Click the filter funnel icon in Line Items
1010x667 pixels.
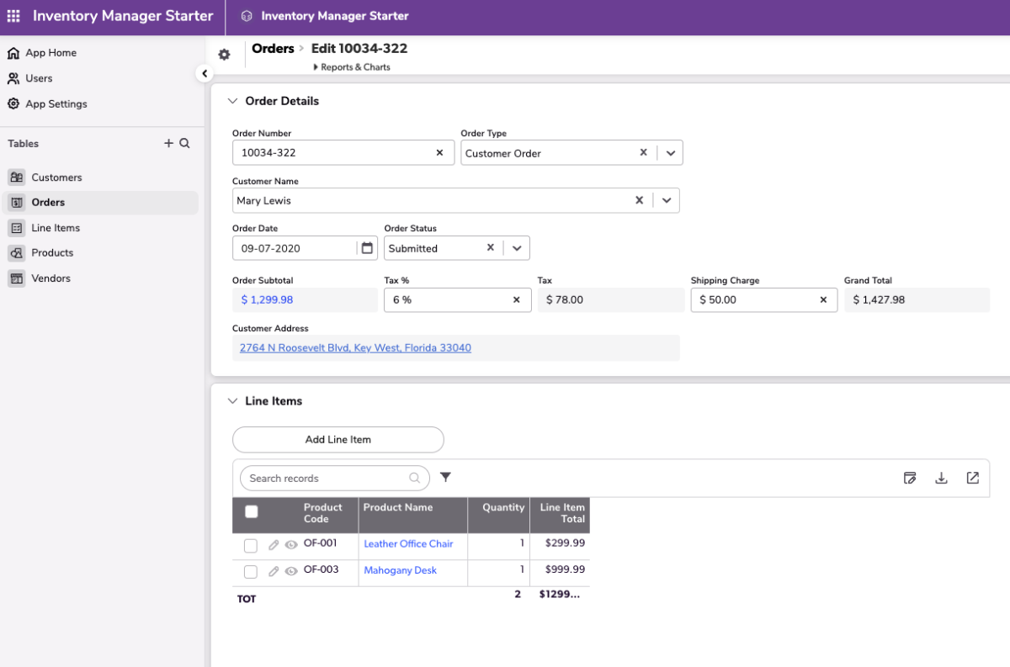click(445, 478)
